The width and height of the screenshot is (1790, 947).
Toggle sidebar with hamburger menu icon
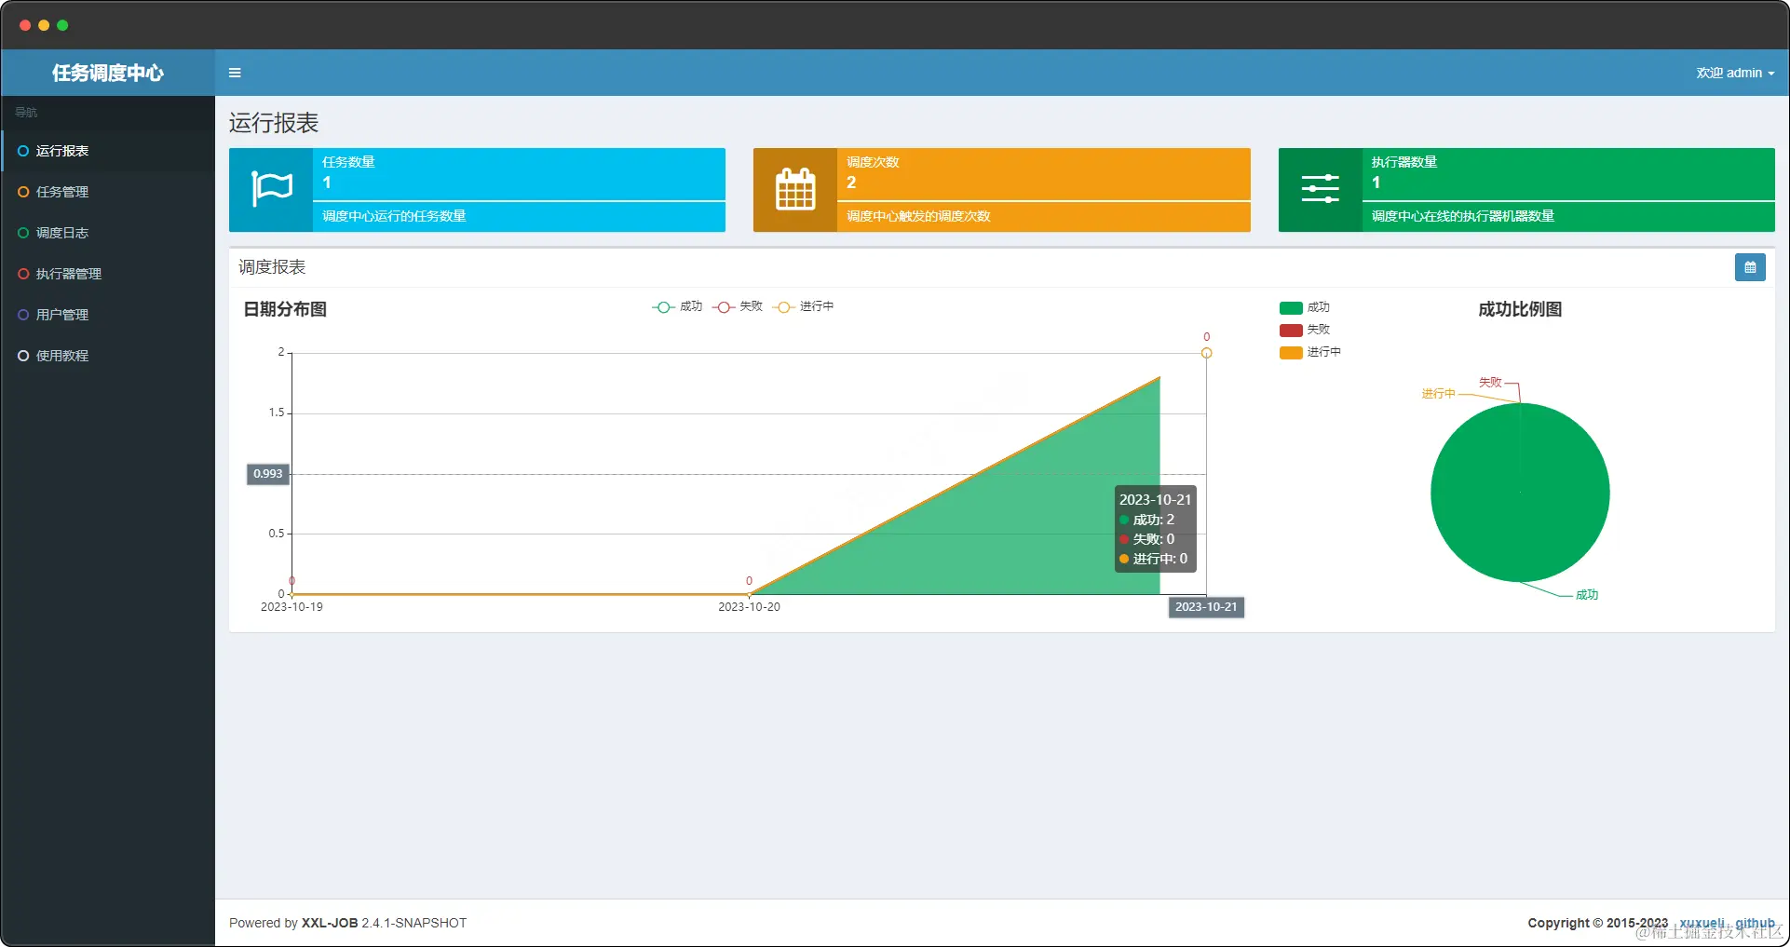[x=235, y=73]
